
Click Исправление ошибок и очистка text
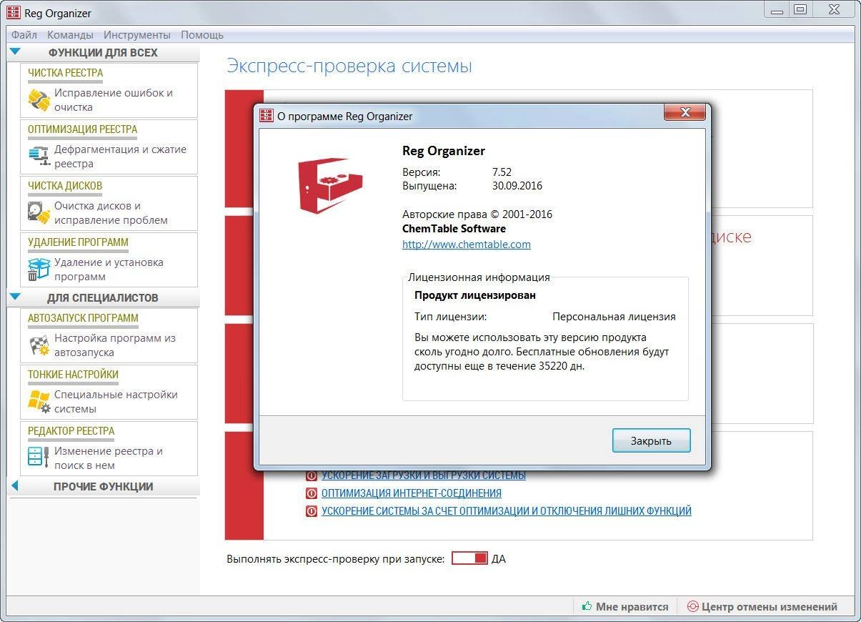(x=114, y=100)
